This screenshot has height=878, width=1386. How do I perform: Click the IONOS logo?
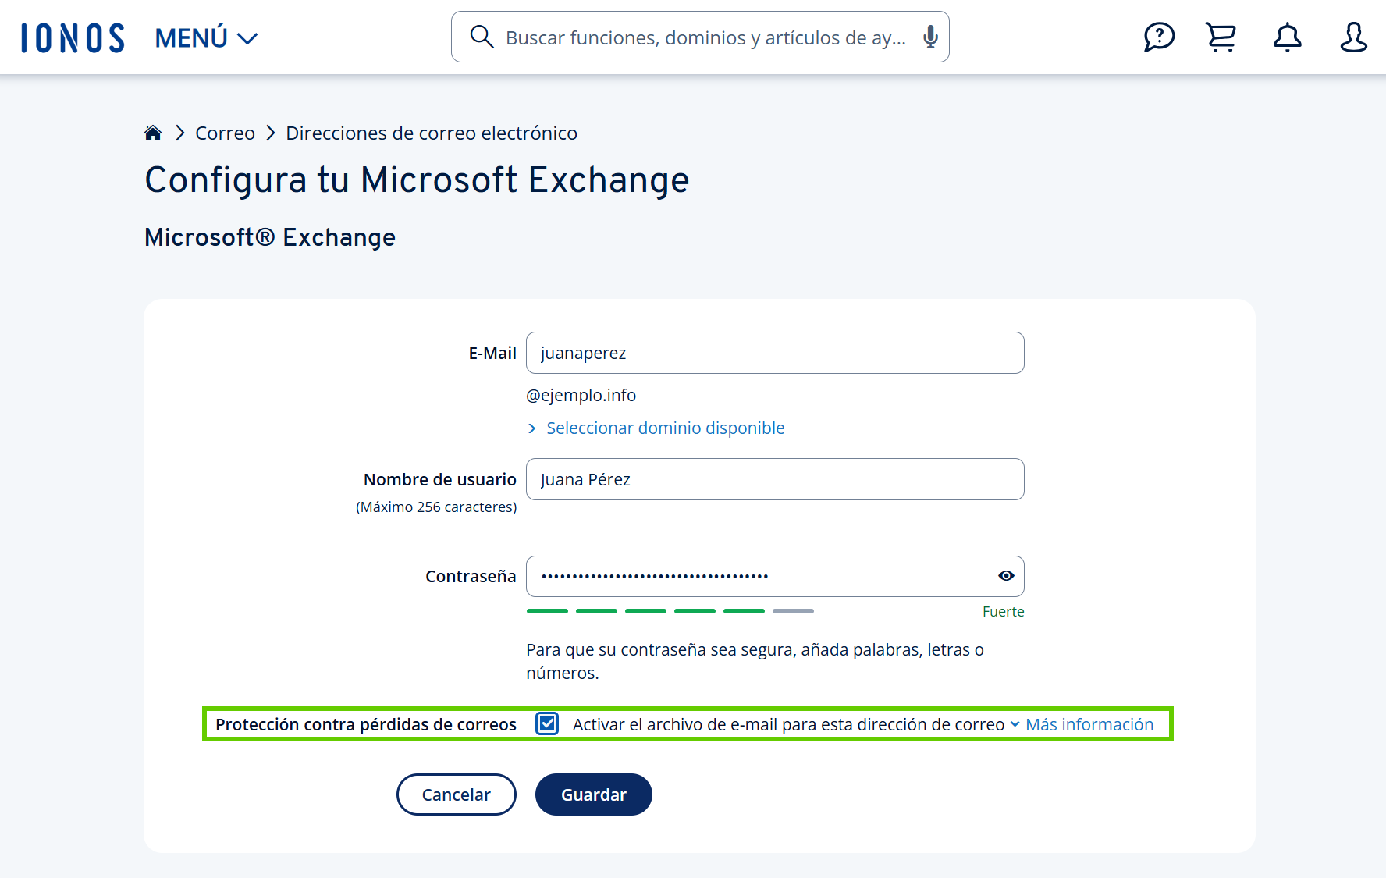(72, 36)
